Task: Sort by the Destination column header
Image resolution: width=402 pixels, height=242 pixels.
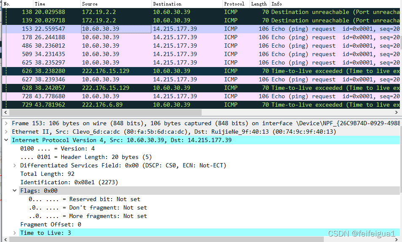Action: (187, 4)
